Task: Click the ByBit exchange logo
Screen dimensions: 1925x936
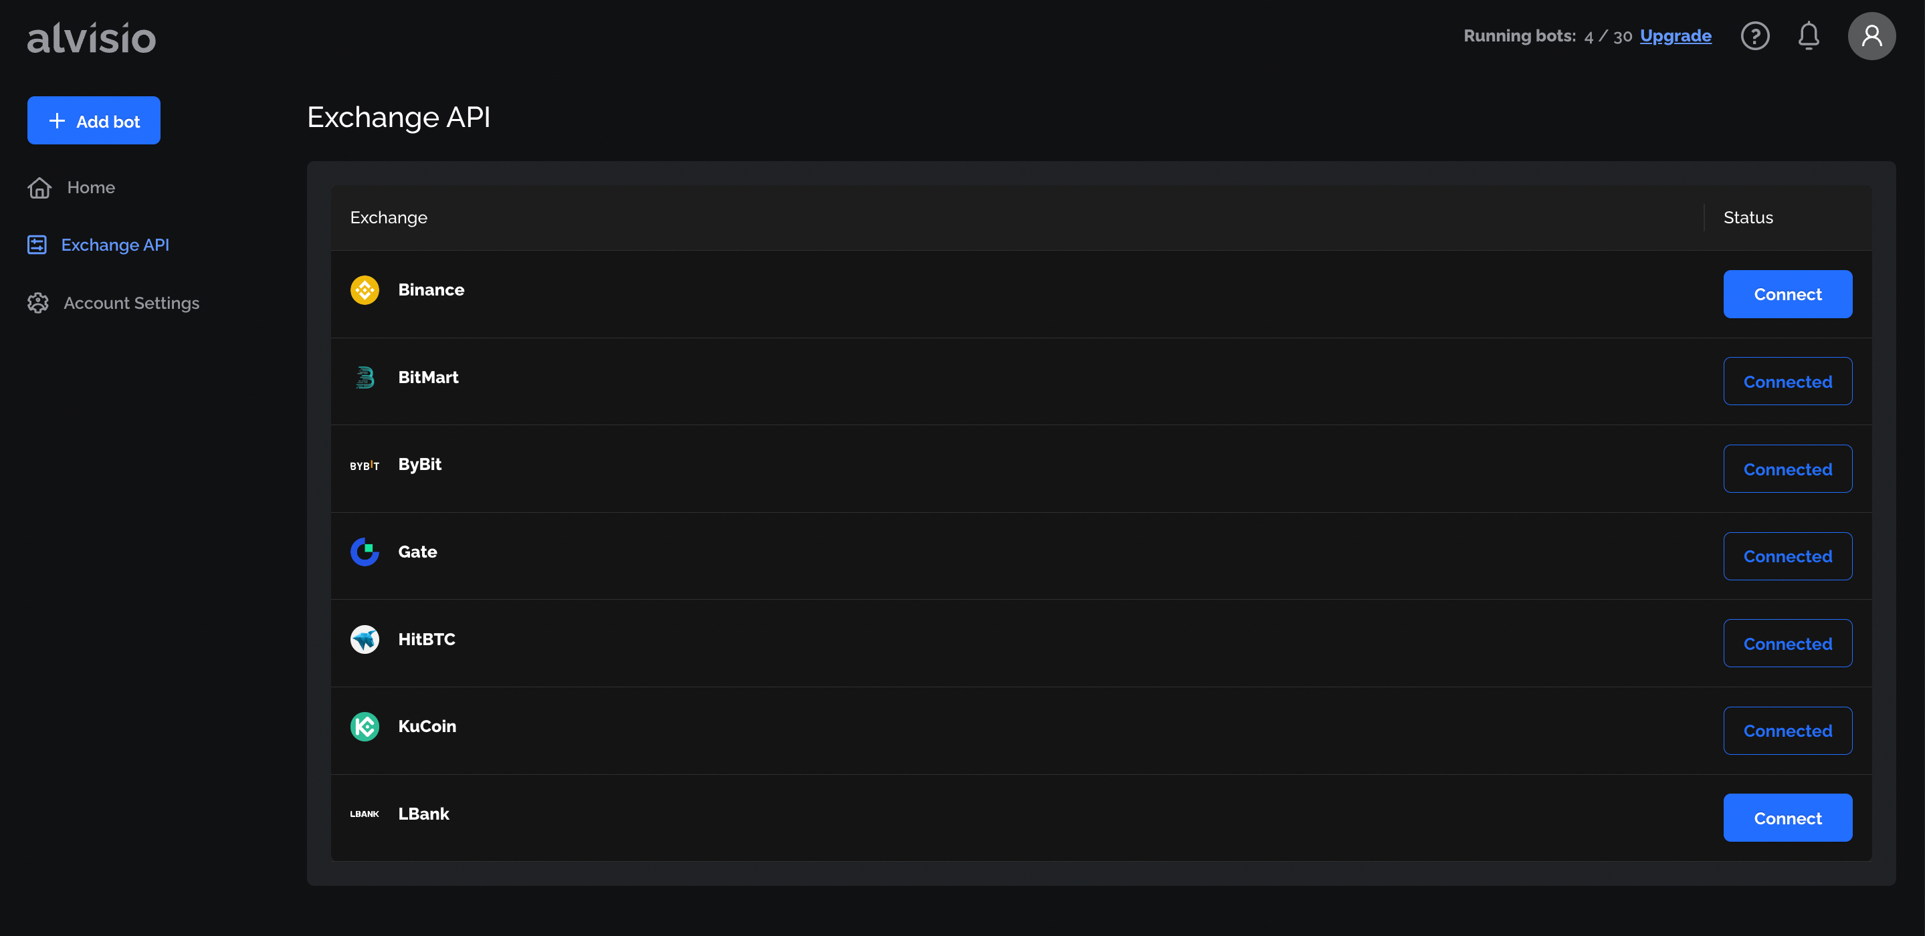Action: point(365,465)
